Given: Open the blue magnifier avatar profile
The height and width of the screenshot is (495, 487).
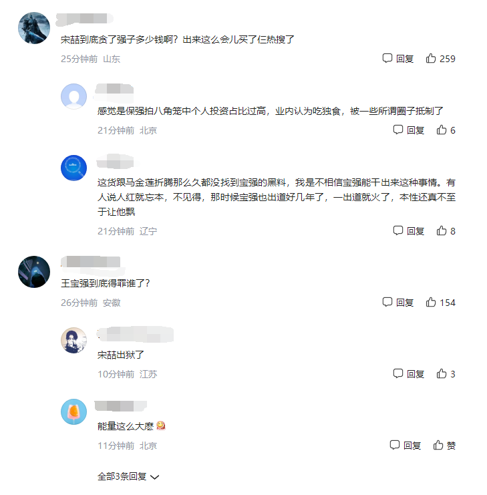Looking at the screenshot, I should pos(73,168).
